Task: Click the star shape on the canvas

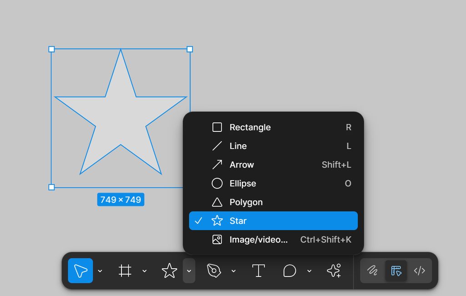Action: (121, 118)
